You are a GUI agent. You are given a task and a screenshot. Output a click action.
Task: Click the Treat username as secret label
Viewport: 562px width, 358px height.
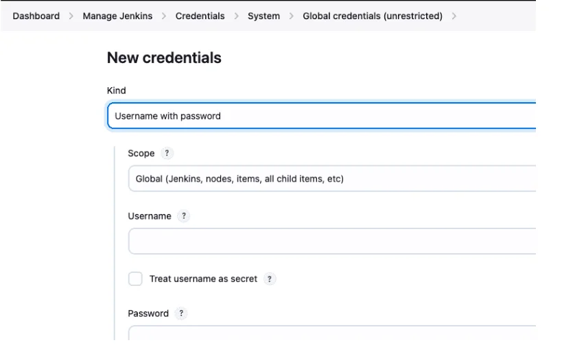(203, 279)
